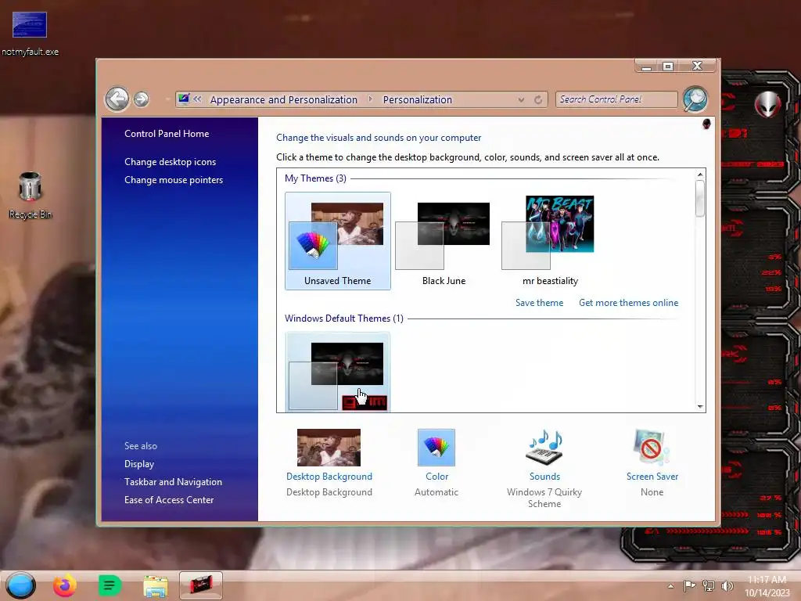The image size is (801, 601).
Task: Open Control Panel Home
Action: (x=167, y=133)
